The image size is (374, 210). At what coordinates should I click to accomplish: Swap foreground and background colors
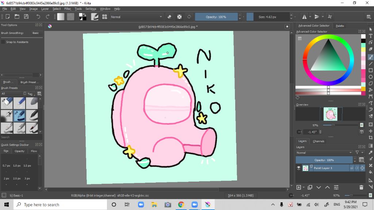(84, 15)
